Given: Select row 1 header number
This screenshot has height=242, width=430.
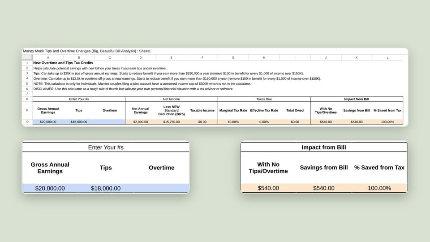Looking at the screenshot, I should click(27, 63).
